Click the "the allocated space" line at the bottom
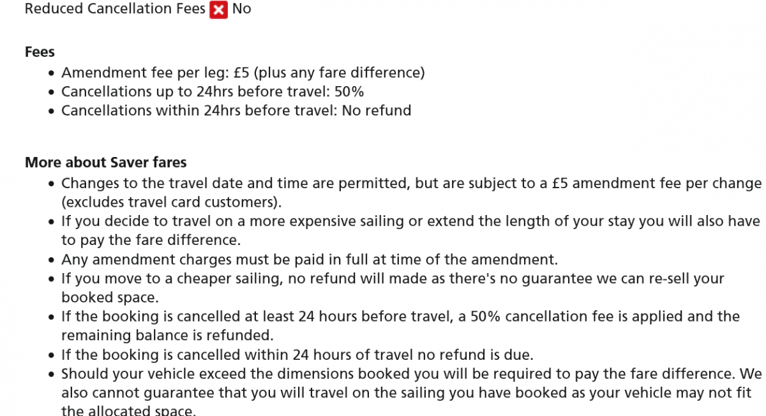766x416 pixels. click(128, 410)
